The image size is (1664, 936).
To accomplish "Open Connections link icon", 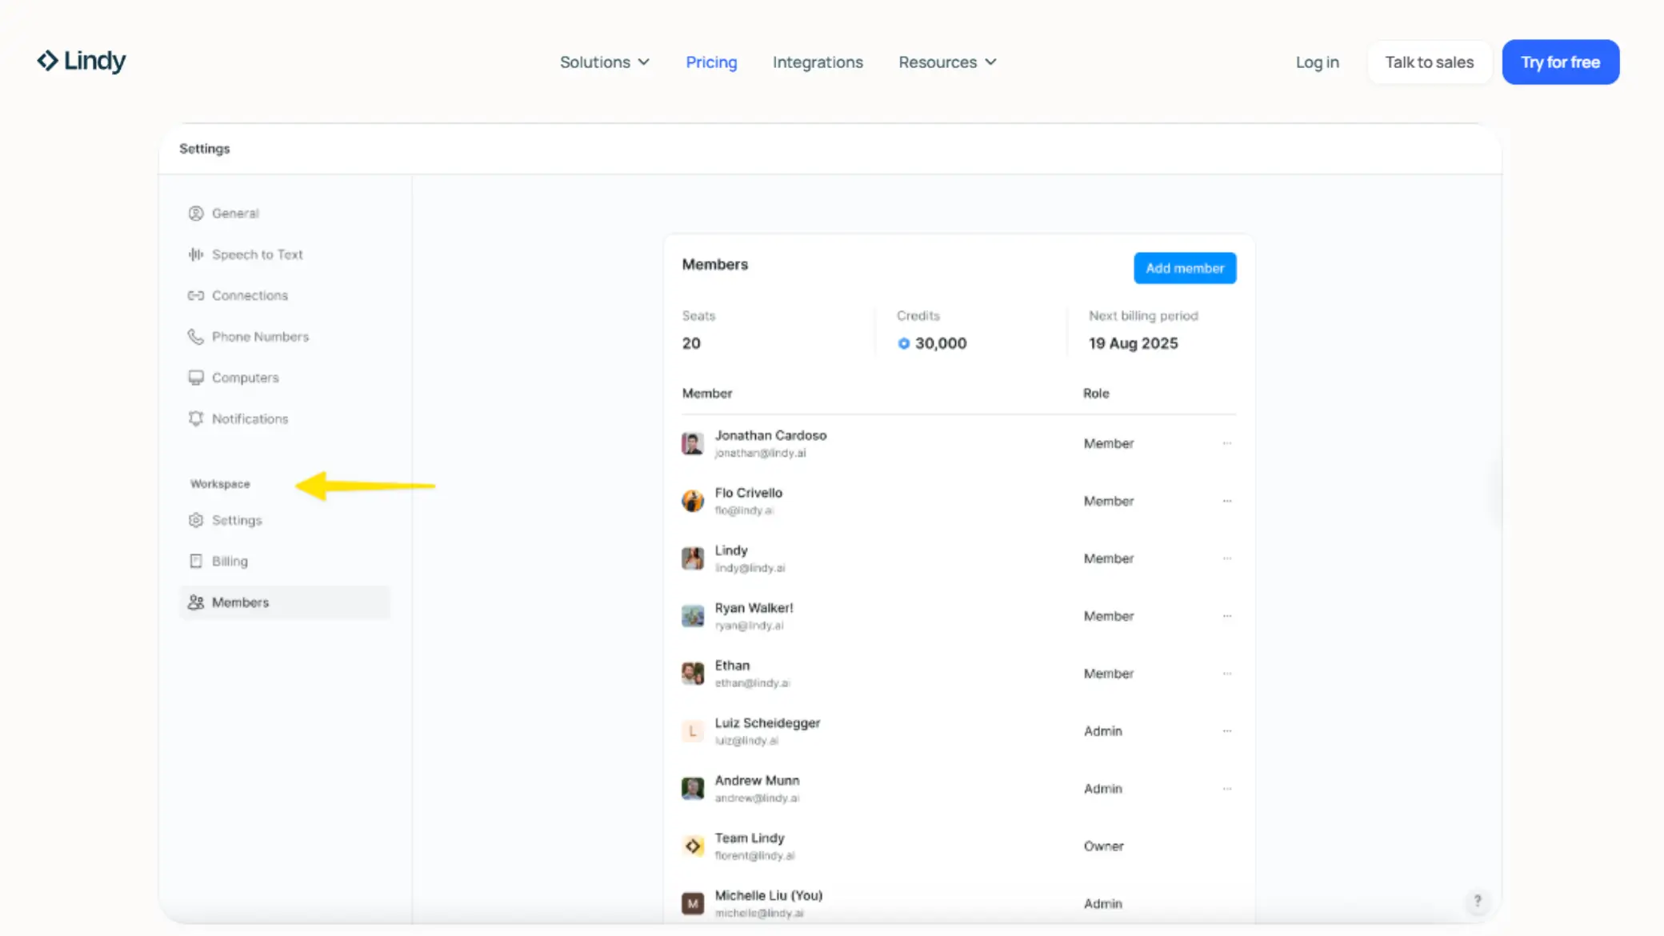I will click(x=196, y=295).
